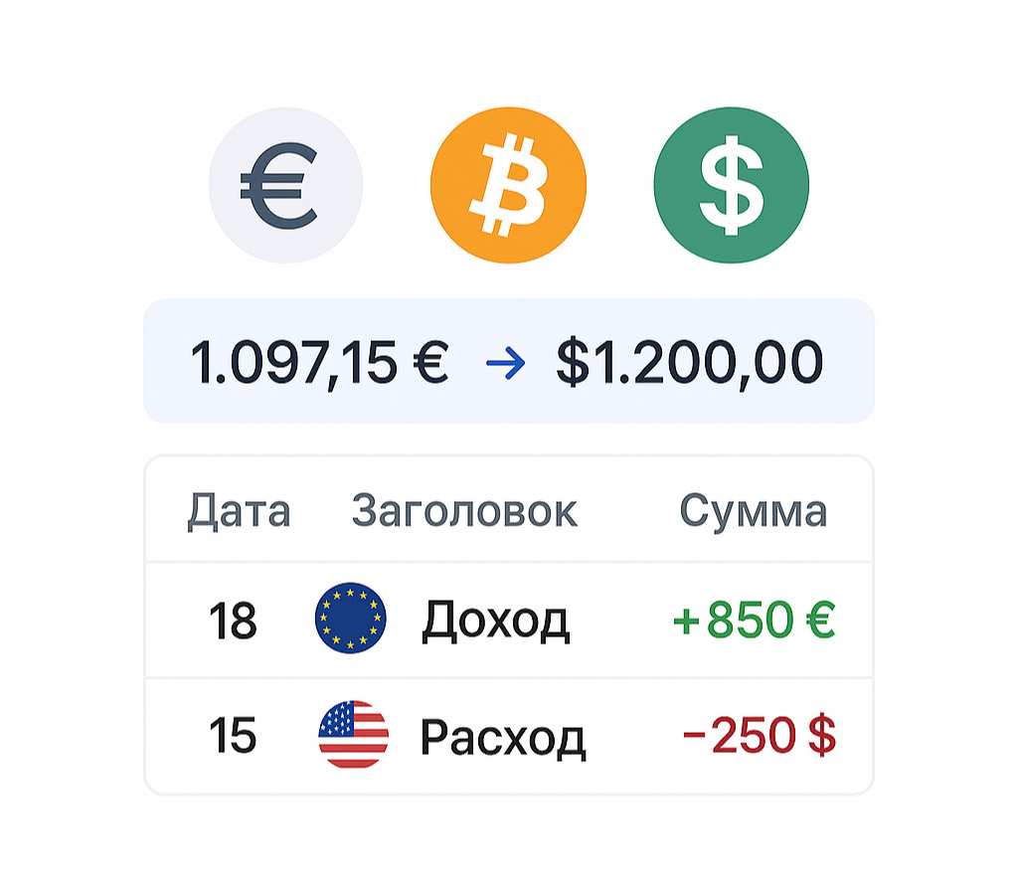Open the Расход transaction title
This screenshot has width=1018, height=895.
[502, 737]
